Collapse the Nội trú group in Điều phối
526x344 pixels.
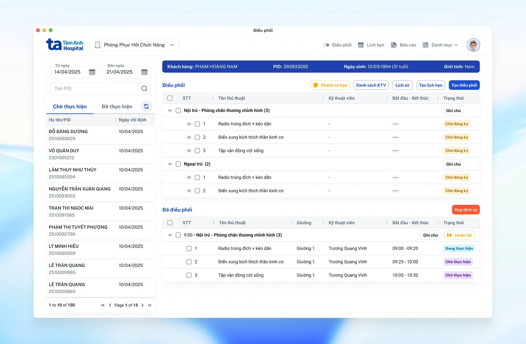point(170,110)
